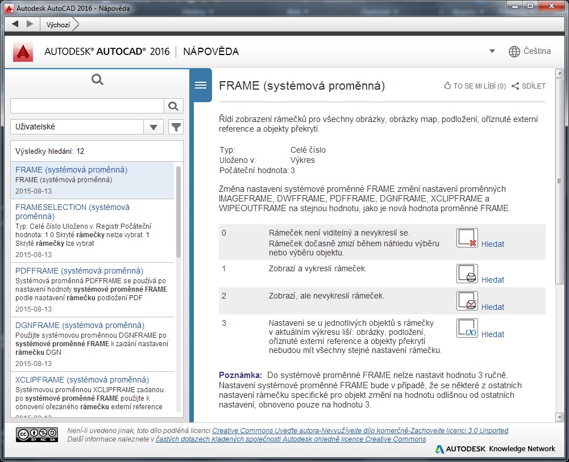Viewport: 569px width, 462px height.
Task: Click the TO SE MI LÍBÍ like button
Action: [x=475, y=86]
